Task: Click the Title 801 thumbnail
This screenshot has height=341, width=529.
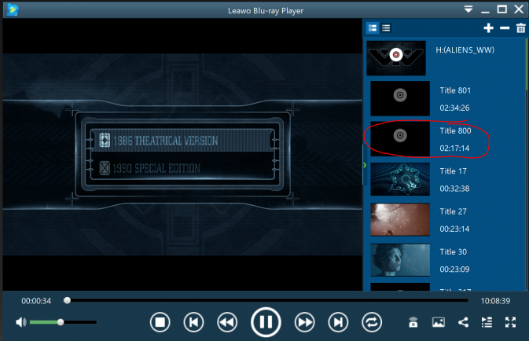Action: pyautogui.click(x=400, y=98)
